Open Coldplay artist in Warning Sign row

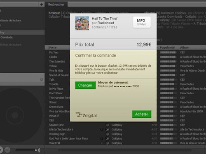click(117, 134)
